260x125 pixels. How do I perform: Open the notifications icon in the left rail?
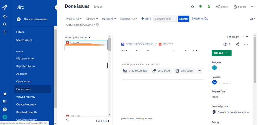(5, 94)
